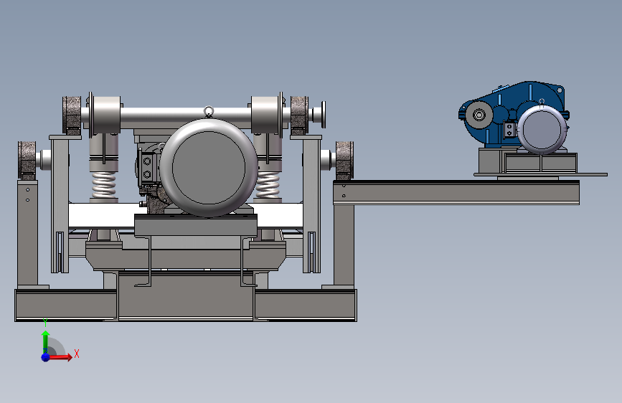Select the upper-left textured roller wheel
622x403 pixels.
(x=72, y=115)
